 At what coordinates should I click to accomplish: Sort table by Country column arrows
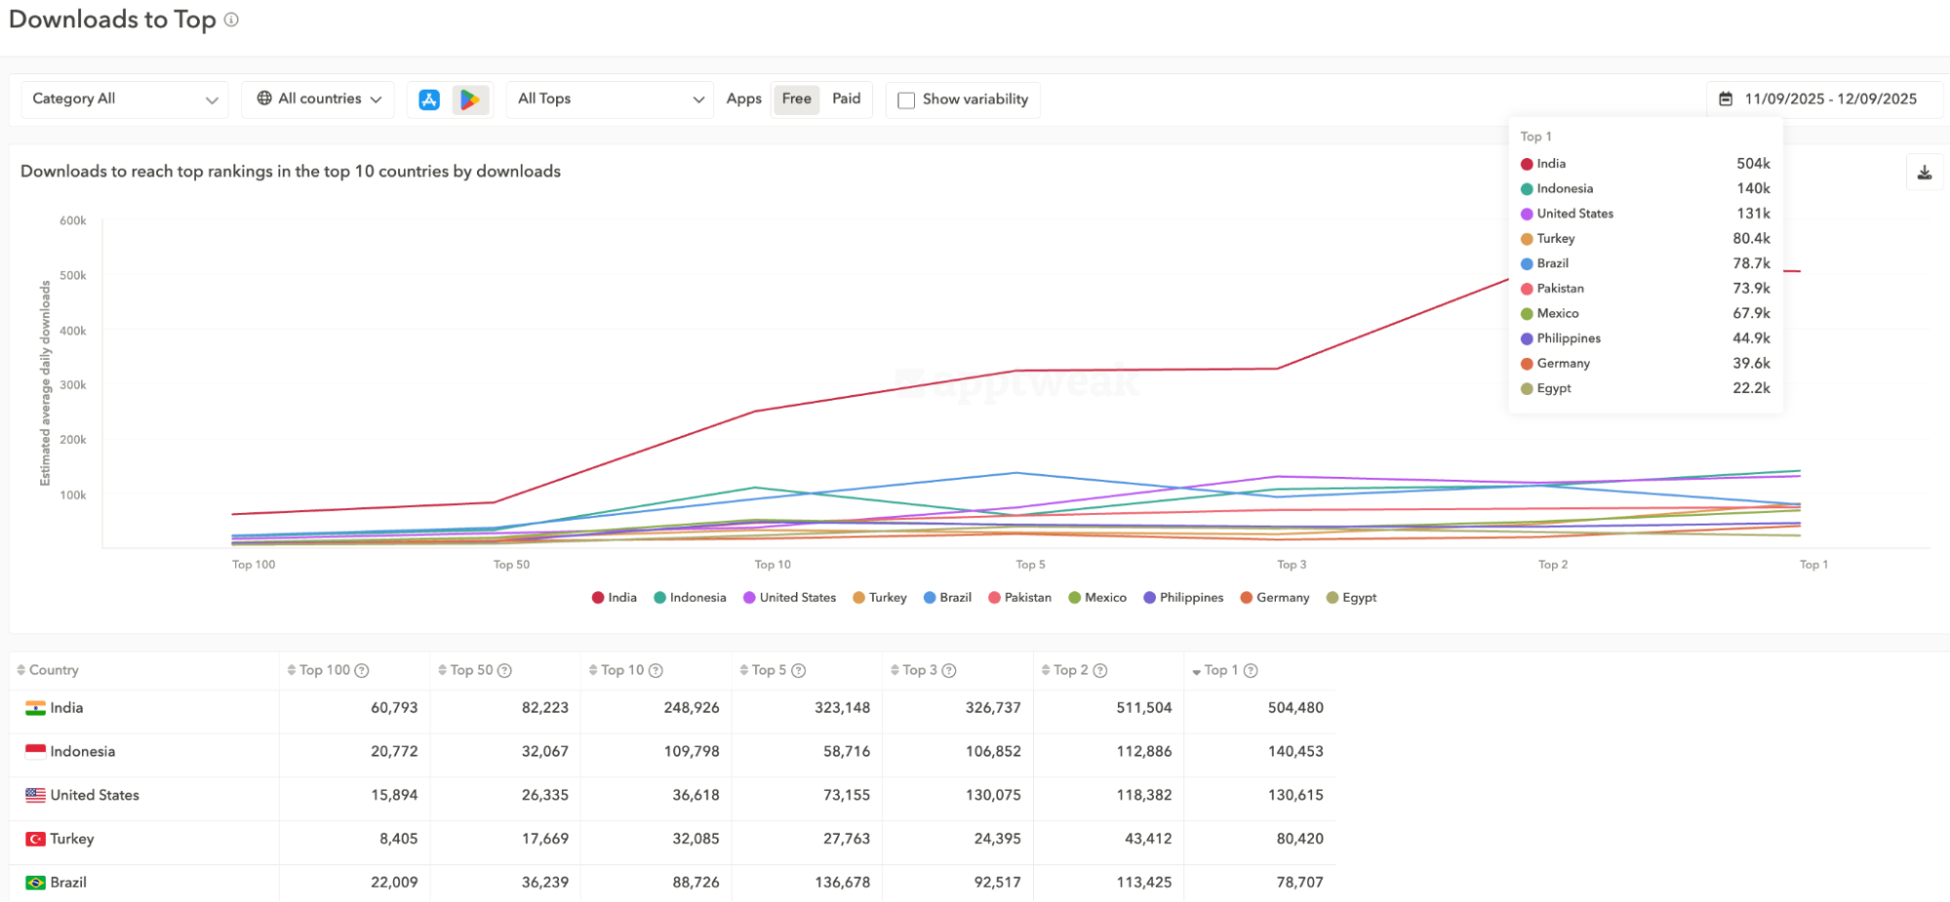[21, 671]
